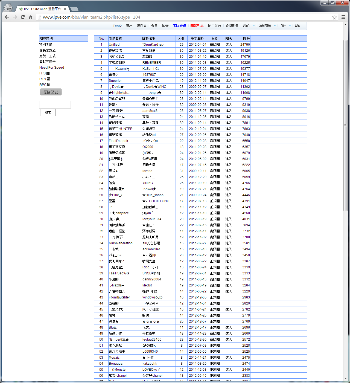Select captain name sam8cat8
This screenshot has width=350, height=383.
[x=150, y=111]
